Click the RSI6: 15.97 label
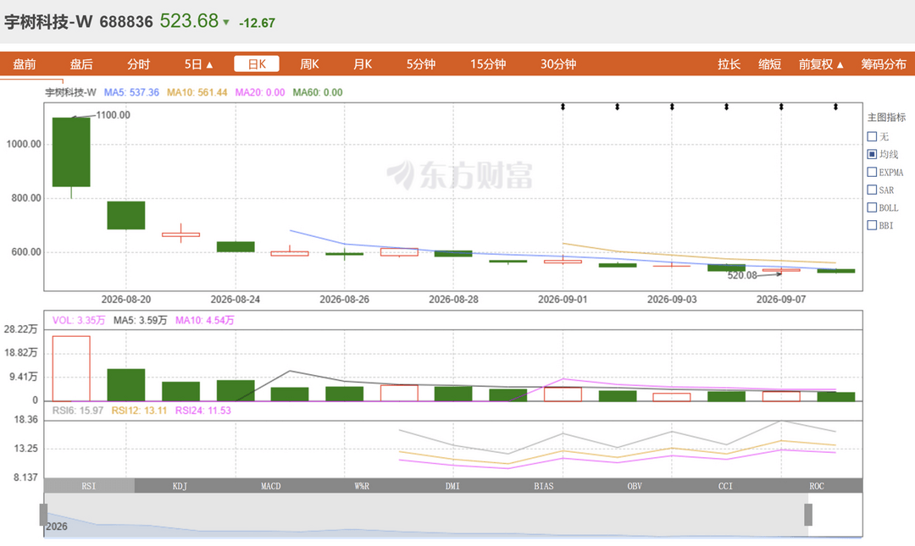 pyautogui.click(x=78, y=411)
